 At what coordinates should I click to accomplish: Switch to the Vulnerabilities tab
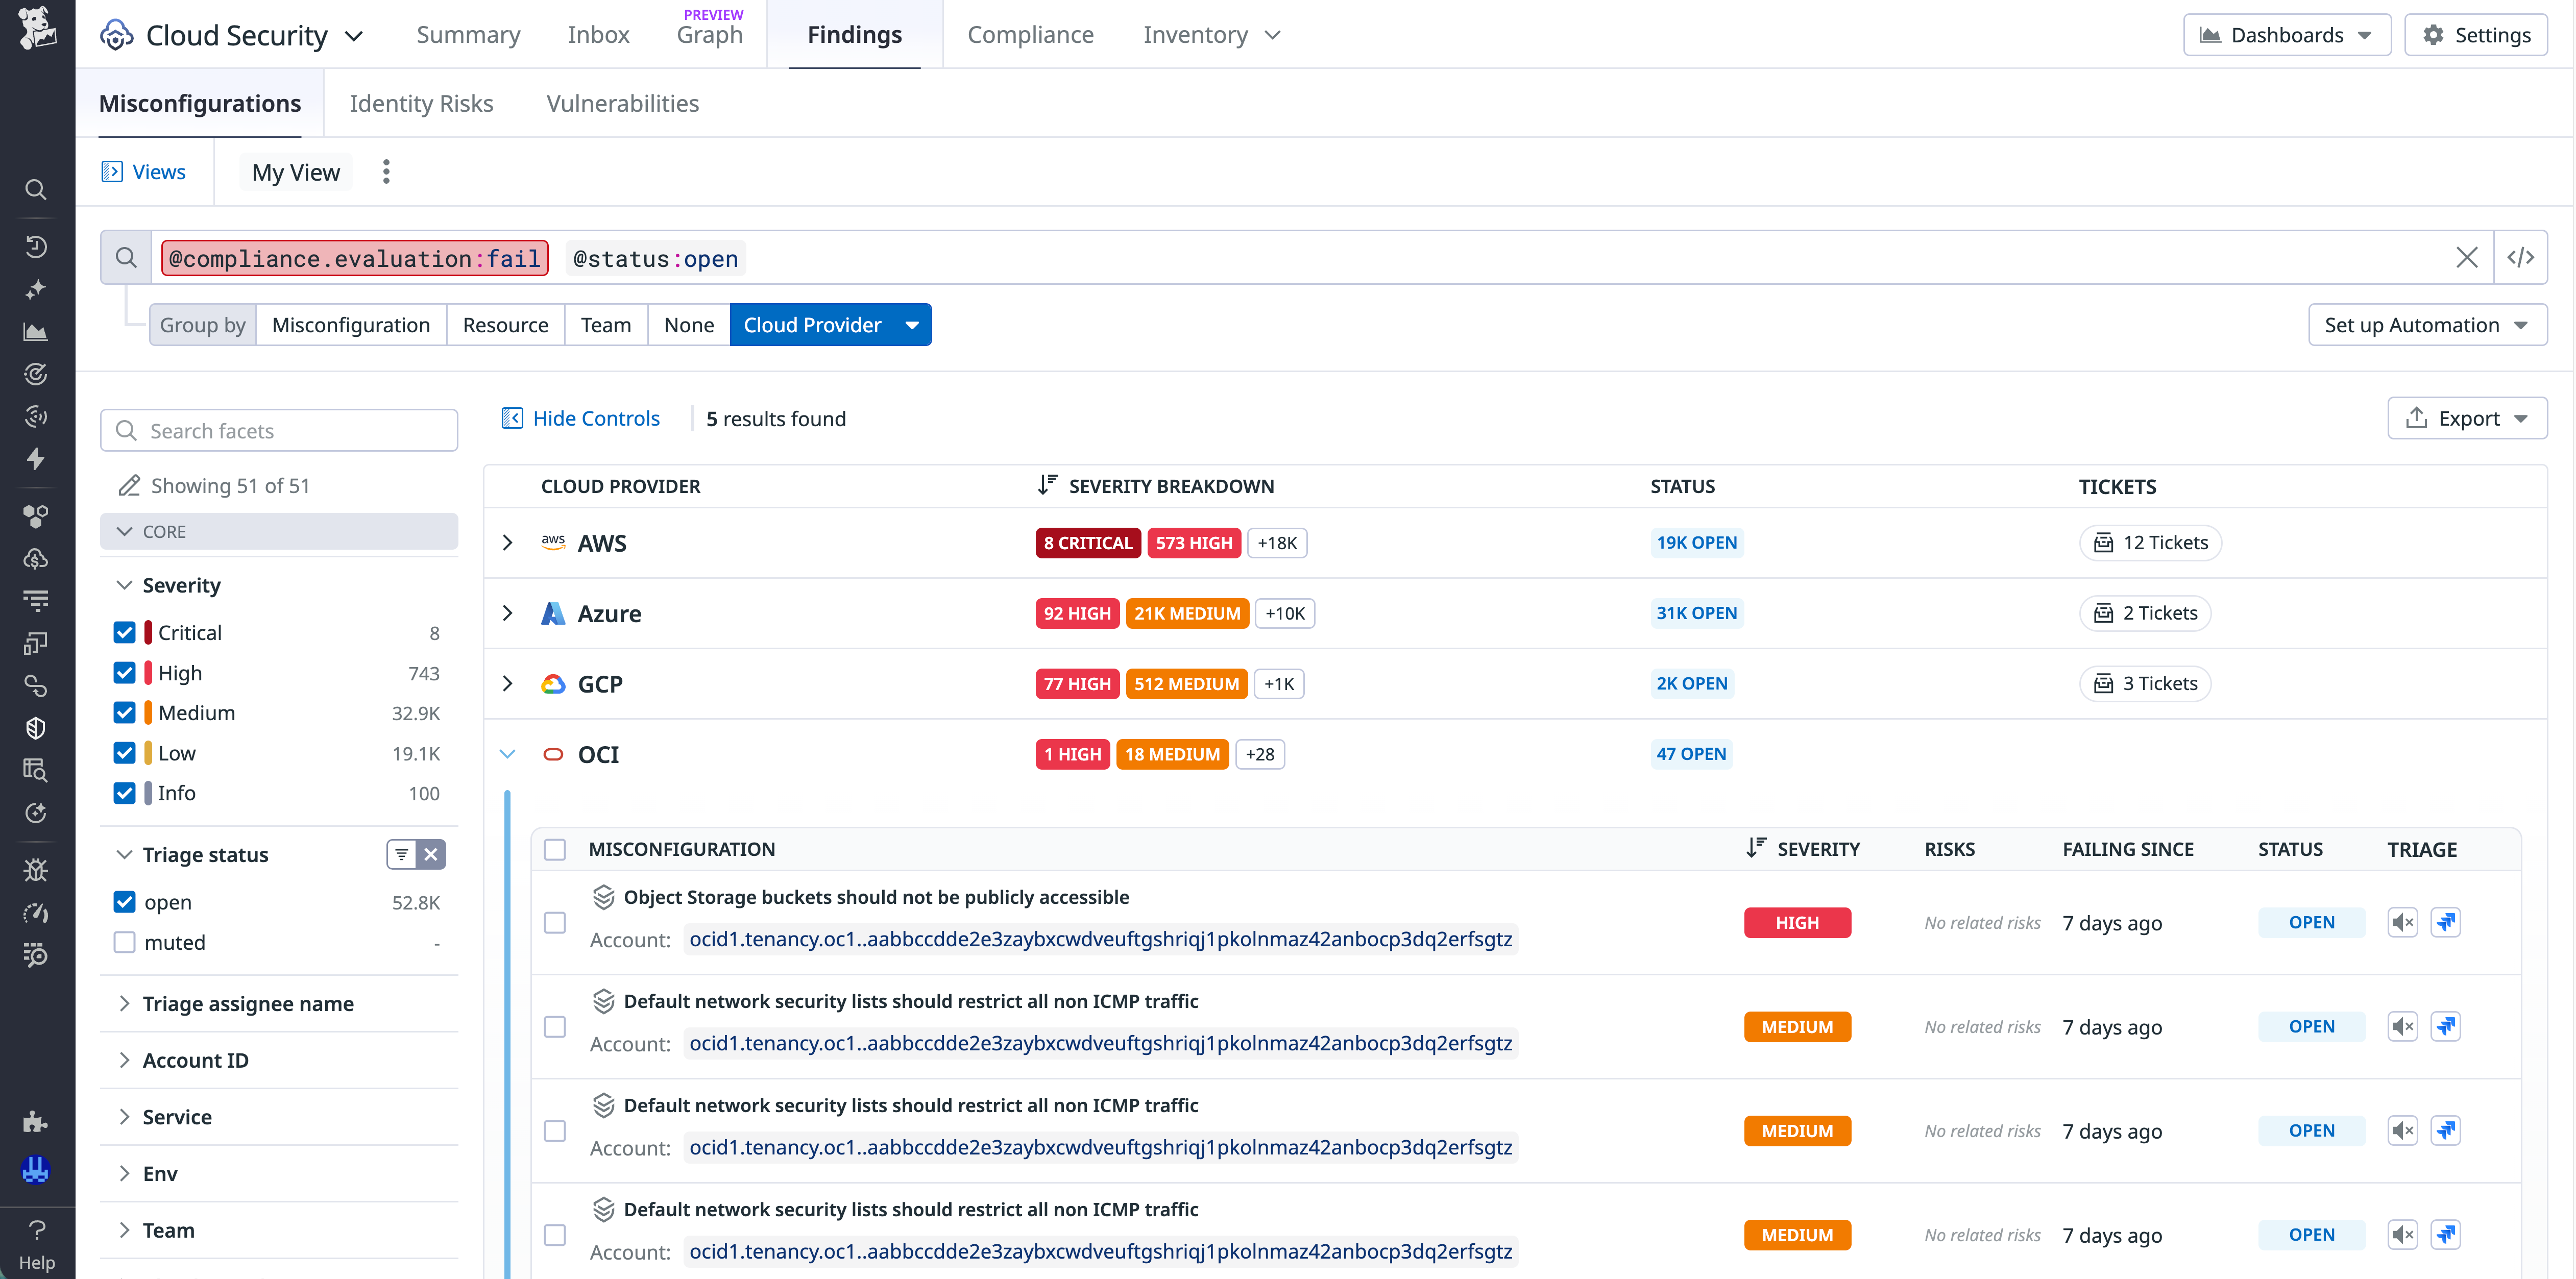click(x=622, y=103)
